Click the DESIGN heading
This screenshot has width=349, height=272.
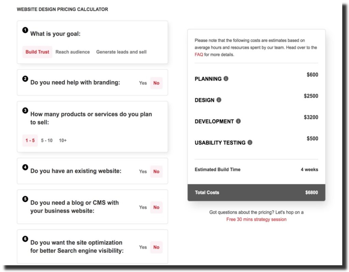[x=204, y=100]
